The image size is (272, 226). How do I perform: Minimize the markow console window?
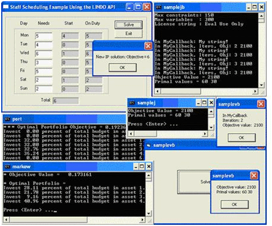click(x=136, y=167)
